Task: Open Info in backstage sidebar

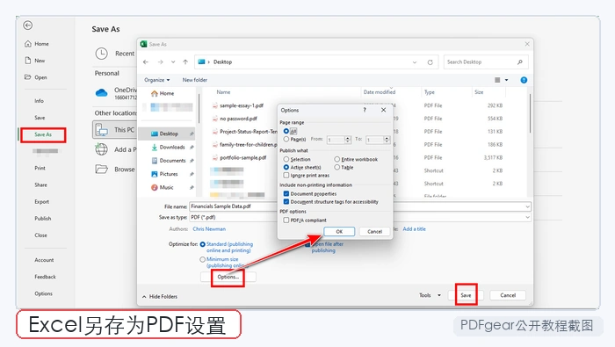Action: coord(39,101)
